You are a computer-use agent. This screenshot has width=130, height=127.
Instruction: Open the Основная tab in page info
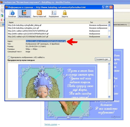point(12,14)
